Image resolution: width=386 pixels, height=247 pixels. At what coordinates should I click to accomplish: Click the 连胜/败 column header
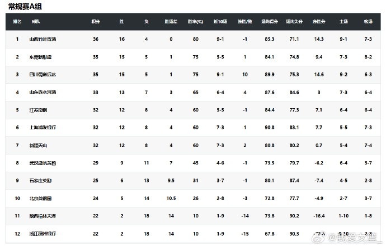coord(245,21)
